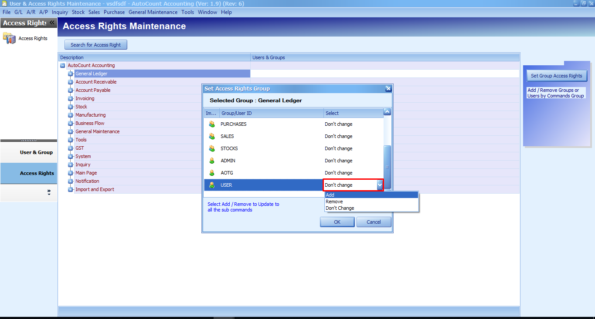Open the Help menu
This screenshot has height=319, width=595.
click(x=227, y=12)
